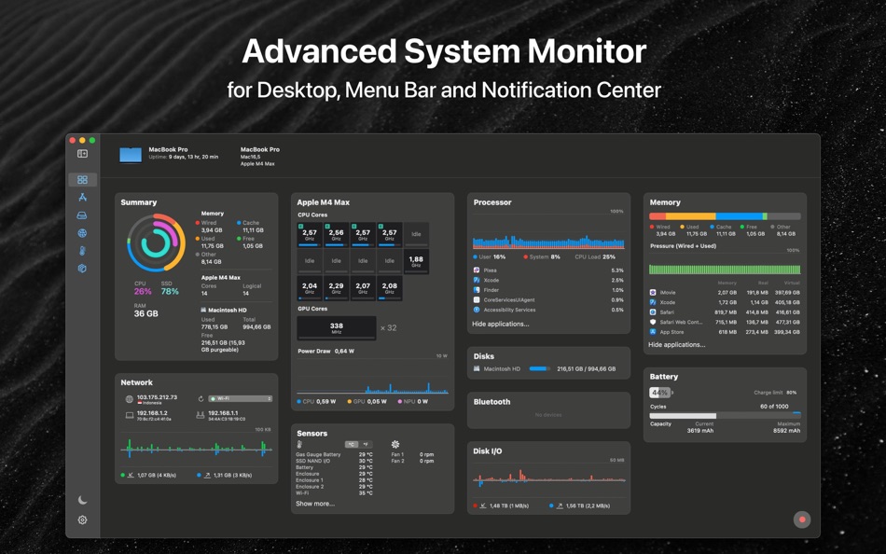Open the applications section in sidebar
Screen dimensions: 886x554
pyautogui.click(x=82, y=198)
